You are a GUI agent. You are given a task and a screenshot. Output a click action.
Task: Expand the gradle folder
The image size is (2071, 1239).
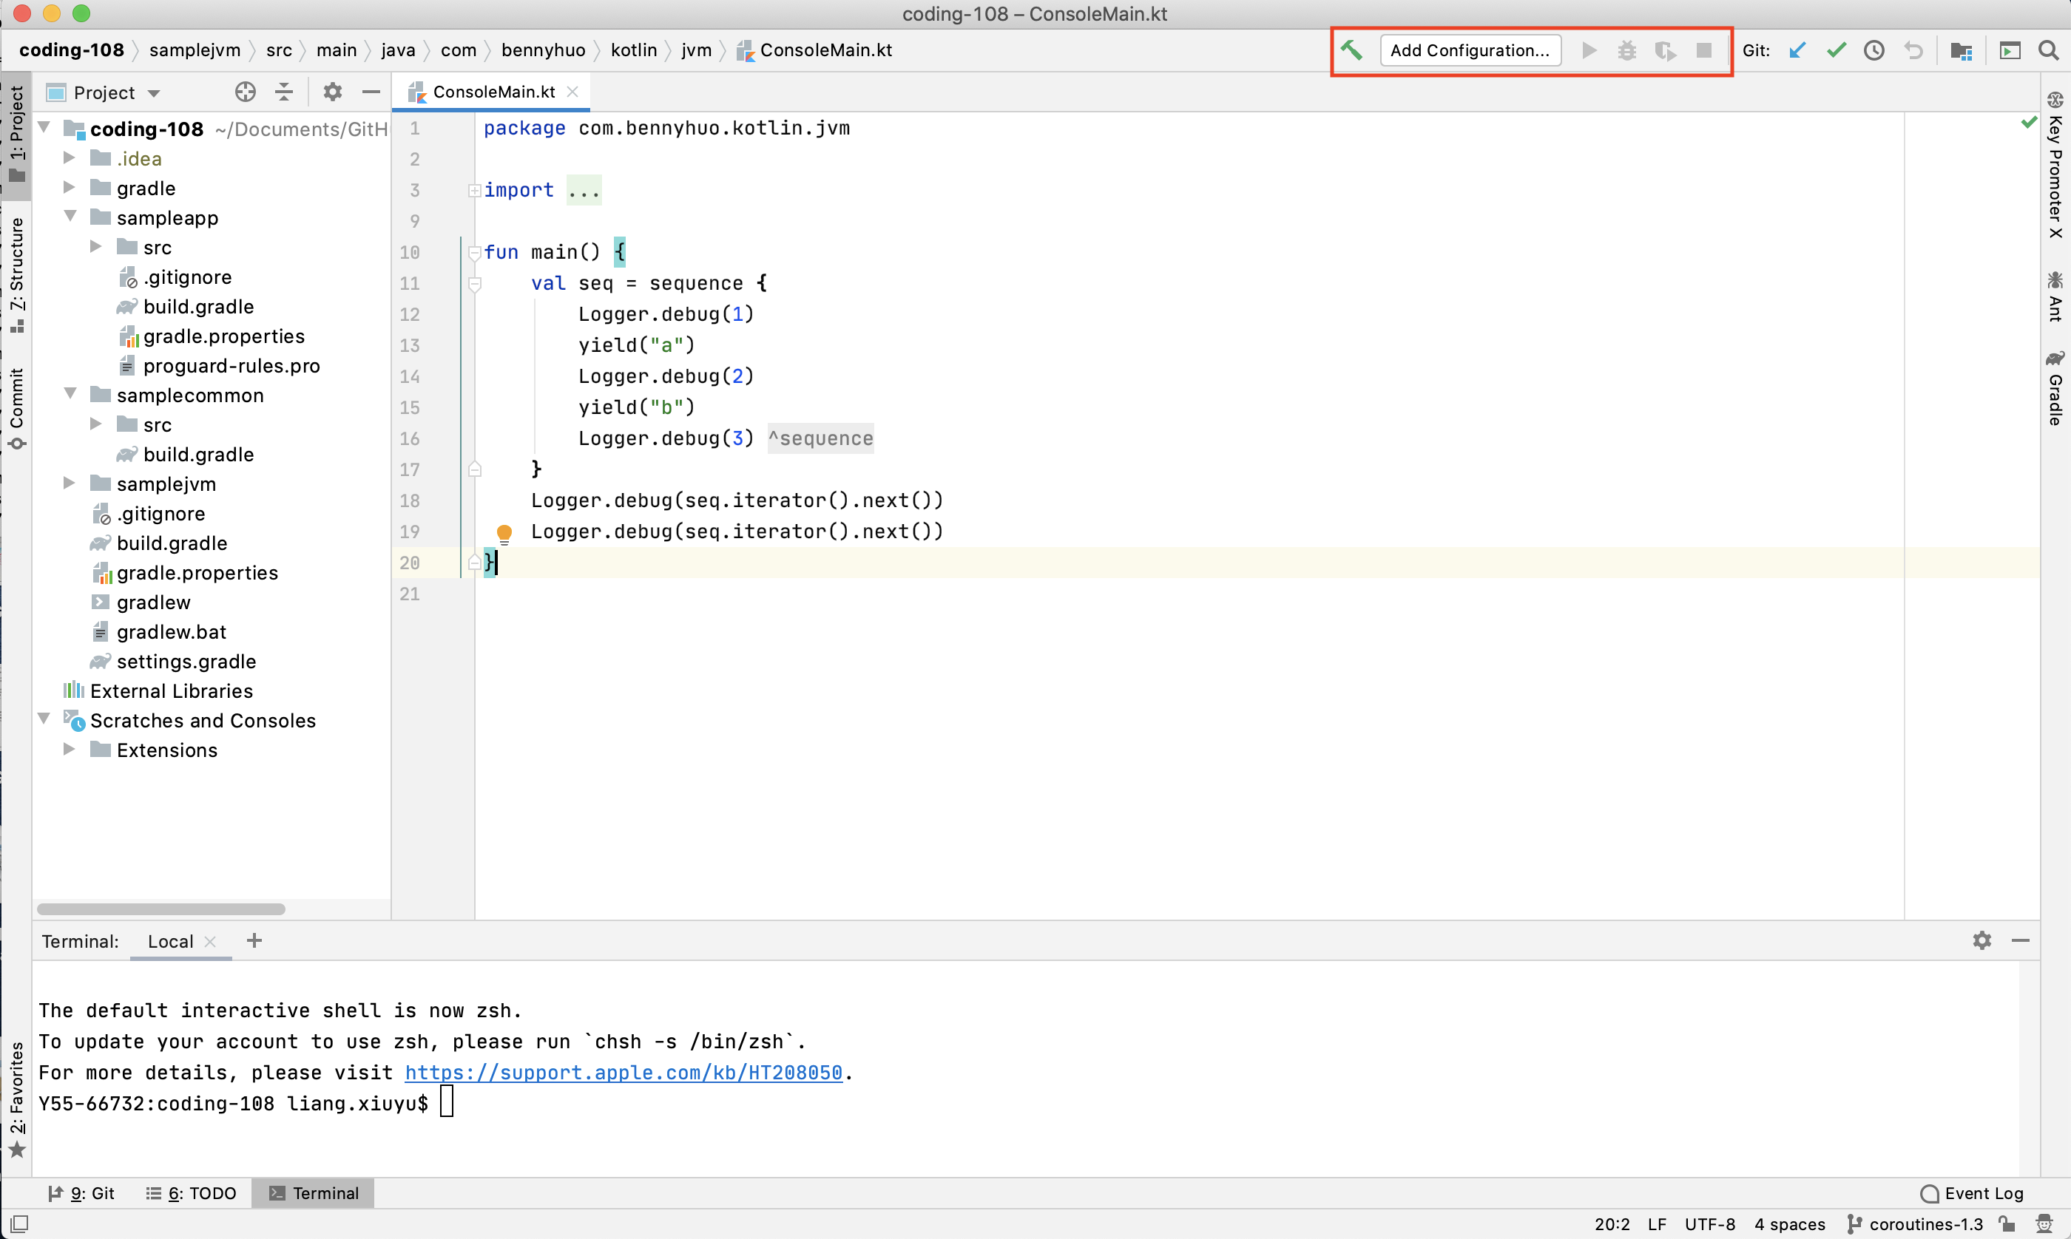coord(70,187)
